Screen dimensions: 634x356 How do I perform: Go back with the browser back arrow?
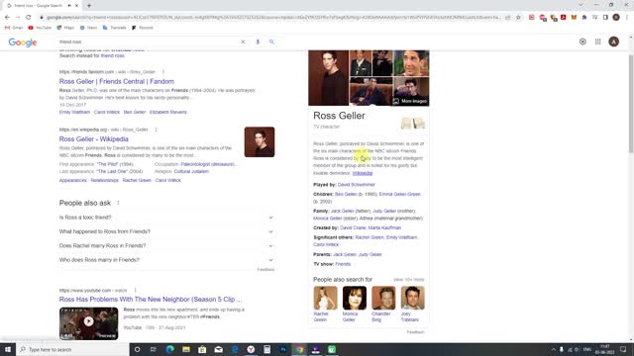click(7, 18)
